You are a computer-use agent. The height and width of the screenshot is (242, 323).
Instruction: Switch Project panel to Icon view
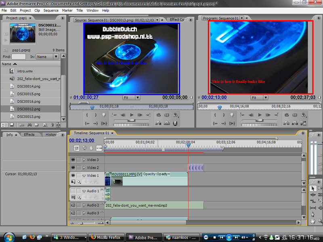[x=12, y=125]
